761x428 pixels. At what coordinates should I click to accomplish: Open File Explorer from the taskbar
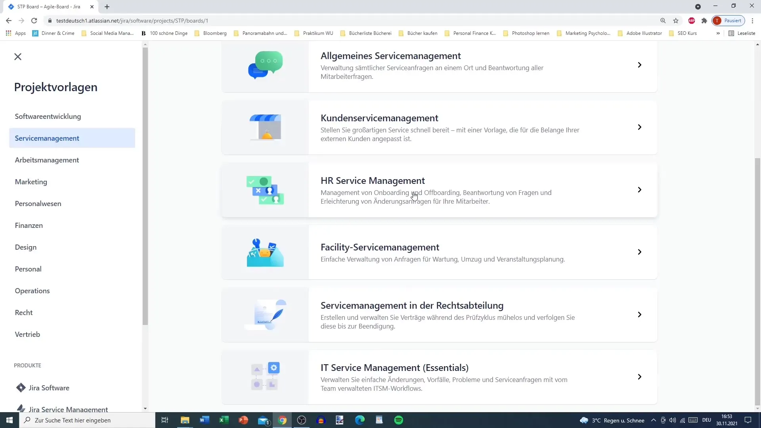(x=185, y=420)
